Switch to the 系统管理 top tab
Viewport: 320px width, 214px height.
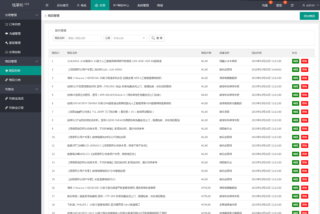143,5
